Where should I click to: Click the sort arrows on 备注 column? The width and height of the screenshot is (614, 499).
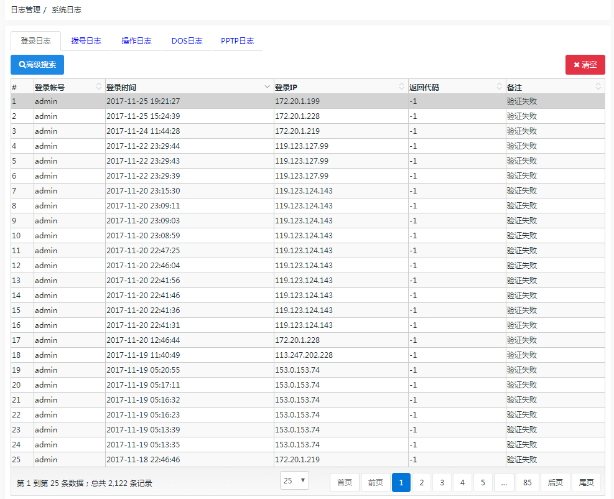pyautogui.click(x=598, y=86)
